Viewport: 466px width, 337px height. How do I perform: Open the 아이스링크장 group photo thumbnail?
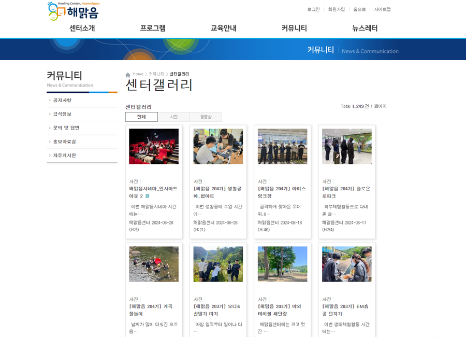pyautogui.click(x=282, y=147)
